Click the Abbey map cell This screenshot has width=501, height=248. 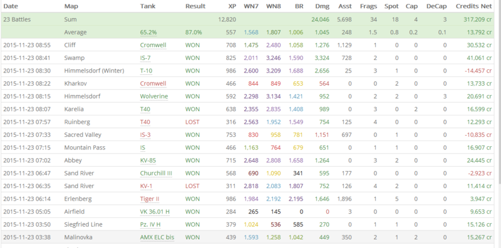click(73, 161)
